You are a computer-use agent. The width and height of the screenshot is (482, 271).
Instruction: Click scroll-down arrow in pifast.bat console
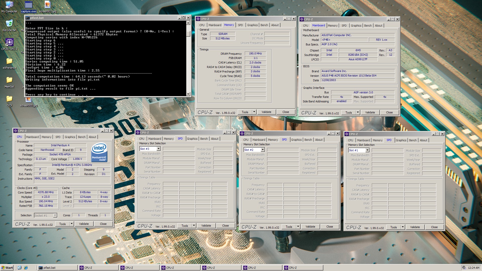click(x=188, y=94)
